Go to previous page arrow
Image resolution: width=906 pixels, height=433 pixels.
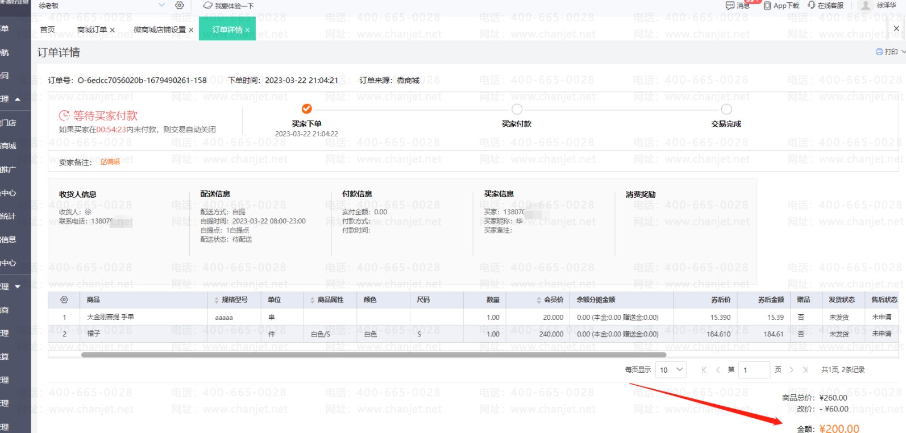pos(718,370)
